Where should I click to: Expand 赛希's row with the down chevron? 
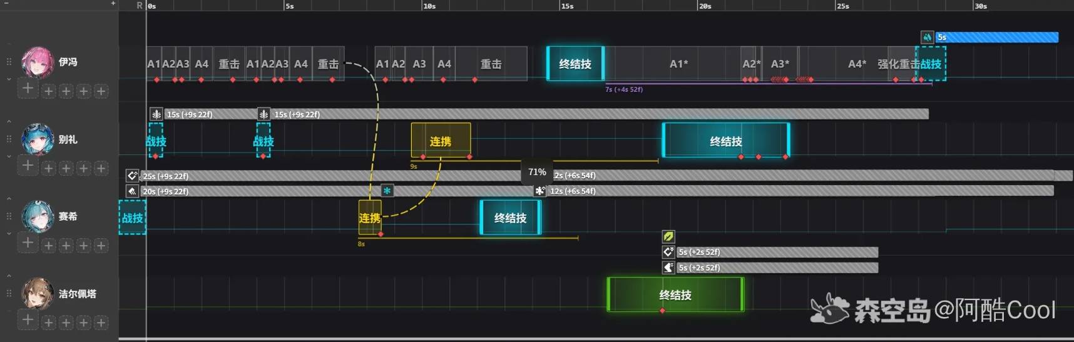[9, 234]
